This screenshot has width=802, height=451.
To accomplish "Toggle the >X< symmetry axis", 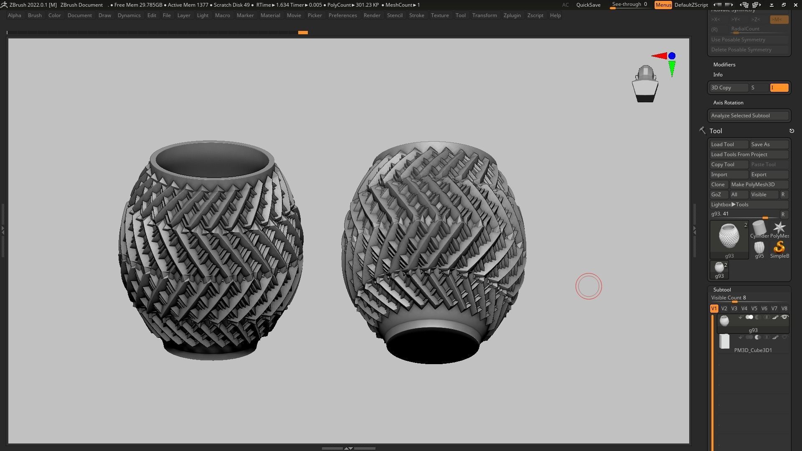I will pos(719,20).
